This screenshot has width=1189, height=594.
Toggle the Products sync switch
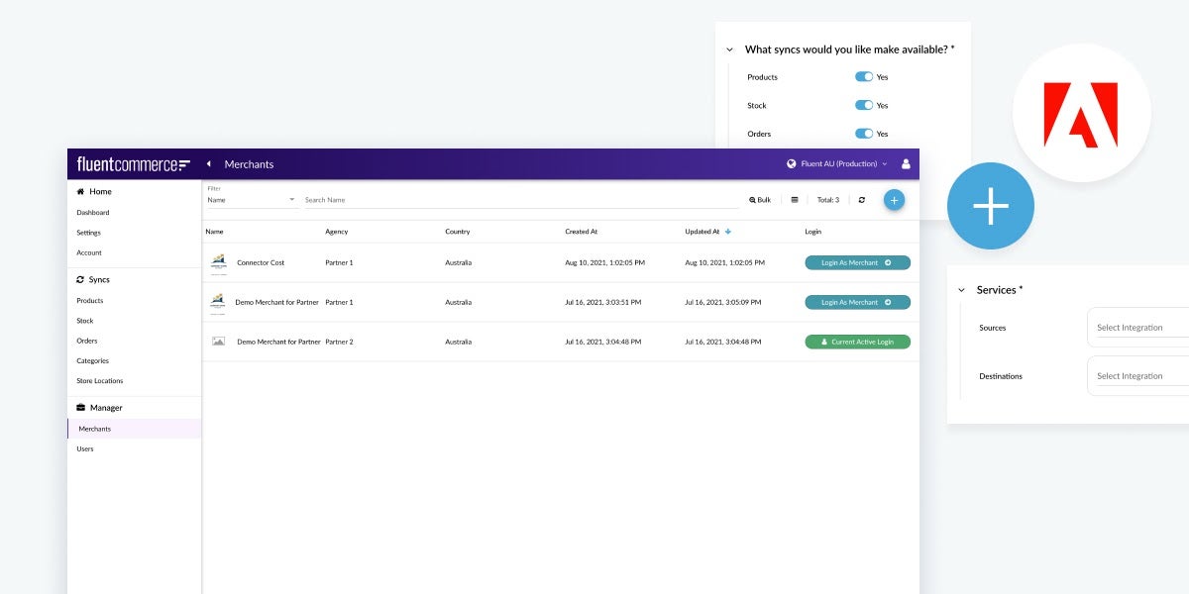coord(864,77)
